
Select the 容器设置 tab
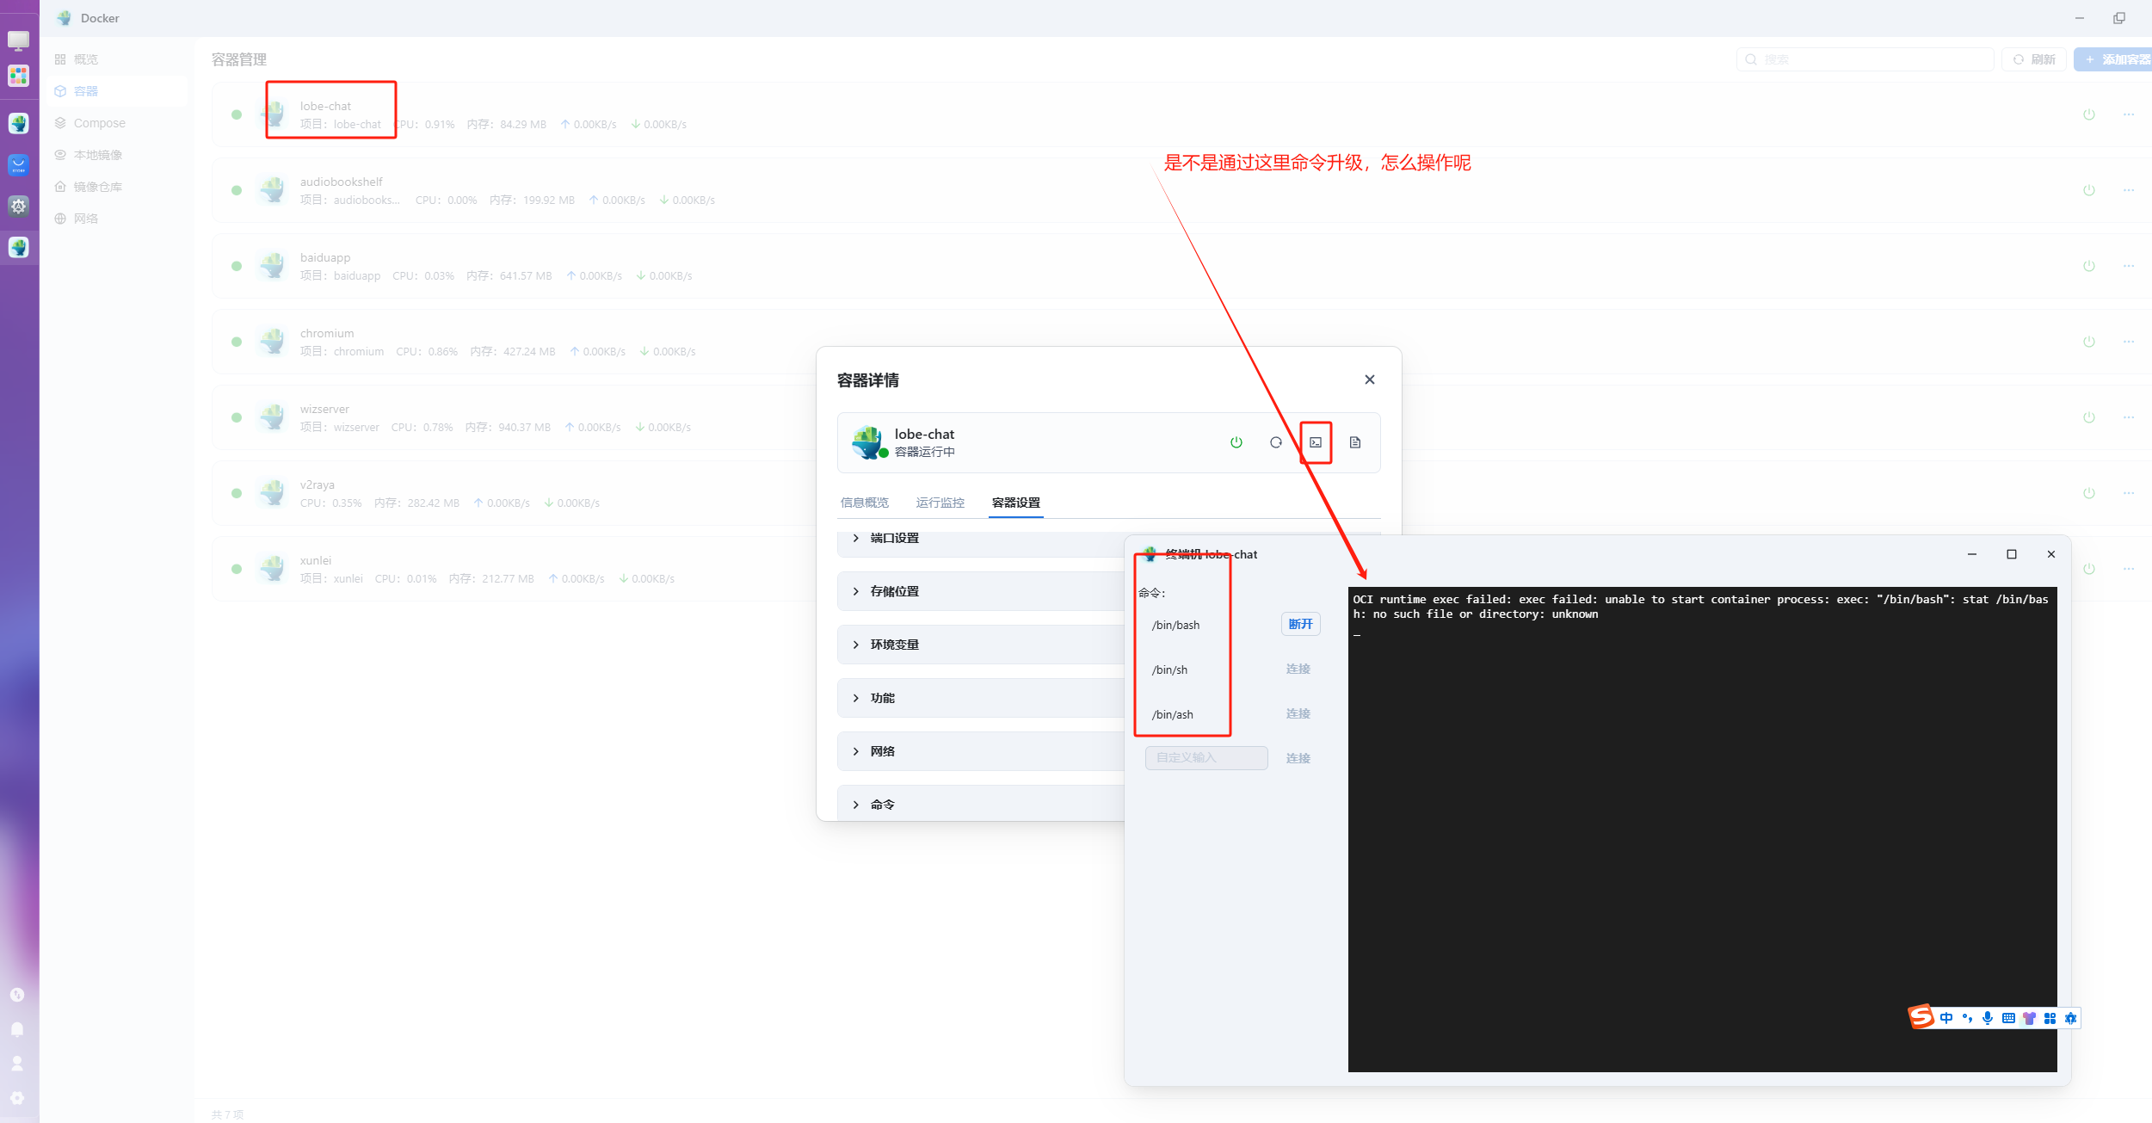point(1015,503)
